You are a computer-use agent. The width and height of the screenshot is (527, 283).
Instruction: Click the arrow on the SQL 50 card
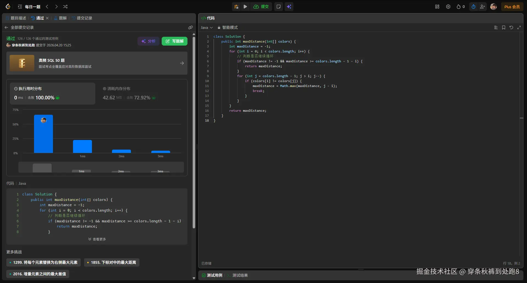(182, 63)
